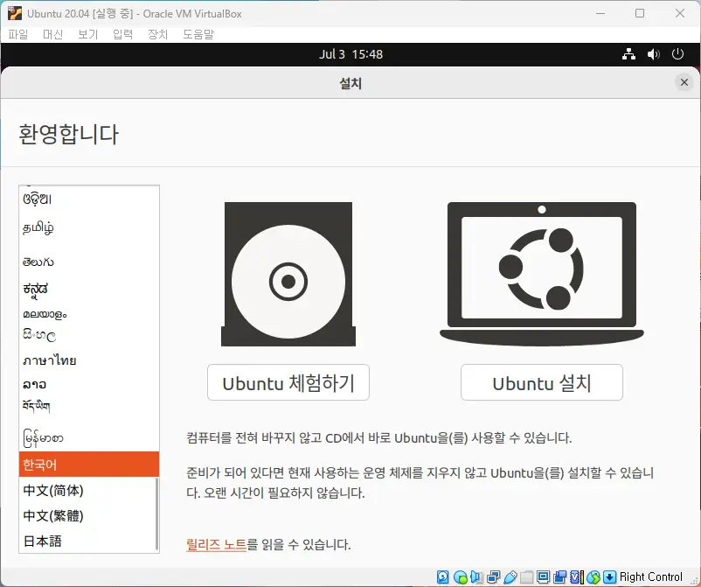701x587 pixels.
Task: Select ภาษาไทย in the language list
Action: point(89,360)
